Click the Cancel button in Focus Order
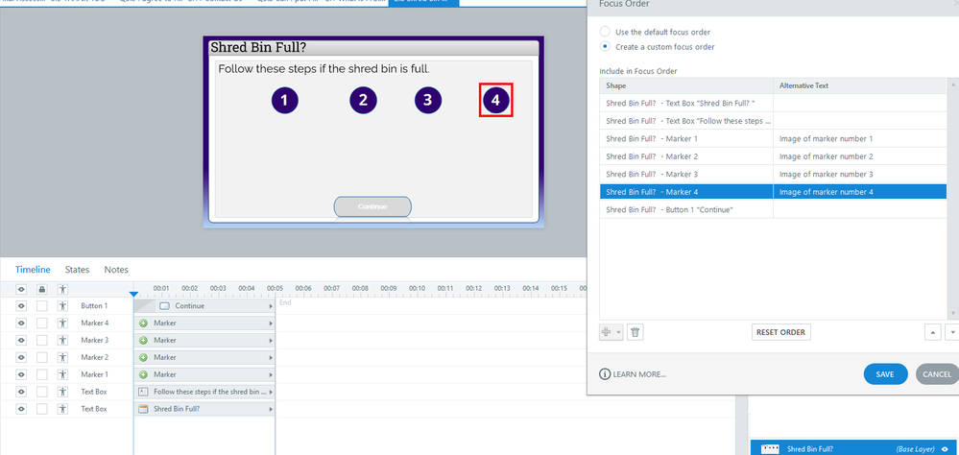The height and width of the screenshot is (455, 959). 937,374
